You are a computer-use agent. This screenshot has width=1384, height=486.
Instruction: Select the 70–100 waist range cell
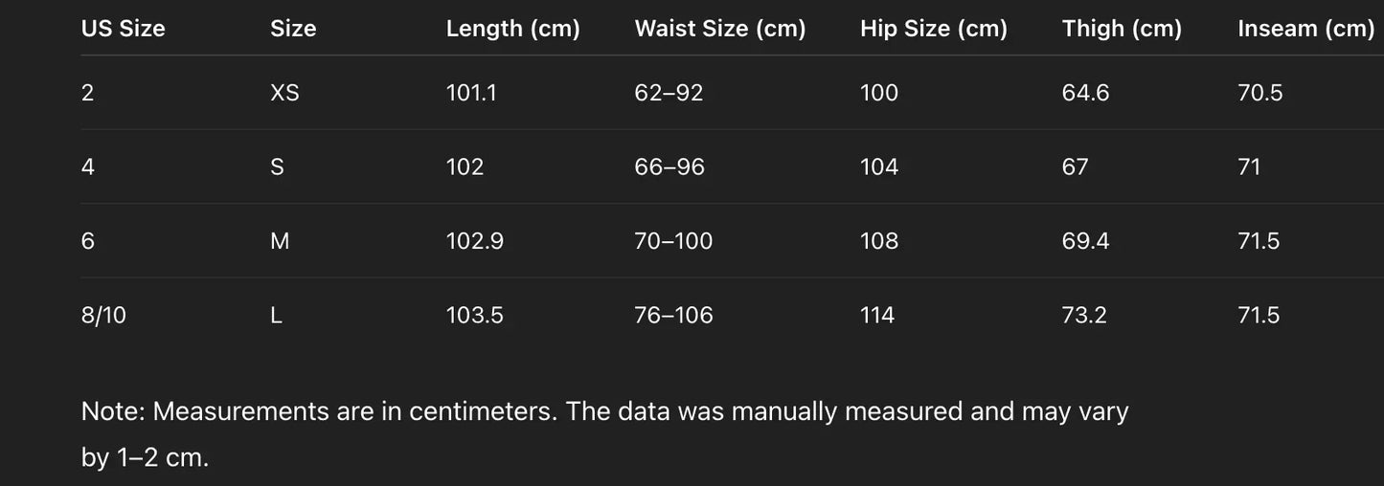tap(673, 241)
